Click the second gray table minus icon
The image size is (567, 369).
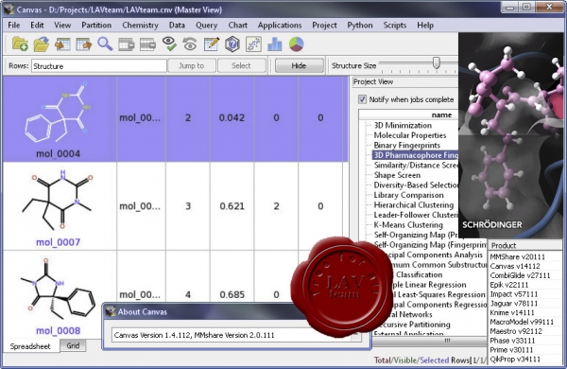[x=147, y=44]
